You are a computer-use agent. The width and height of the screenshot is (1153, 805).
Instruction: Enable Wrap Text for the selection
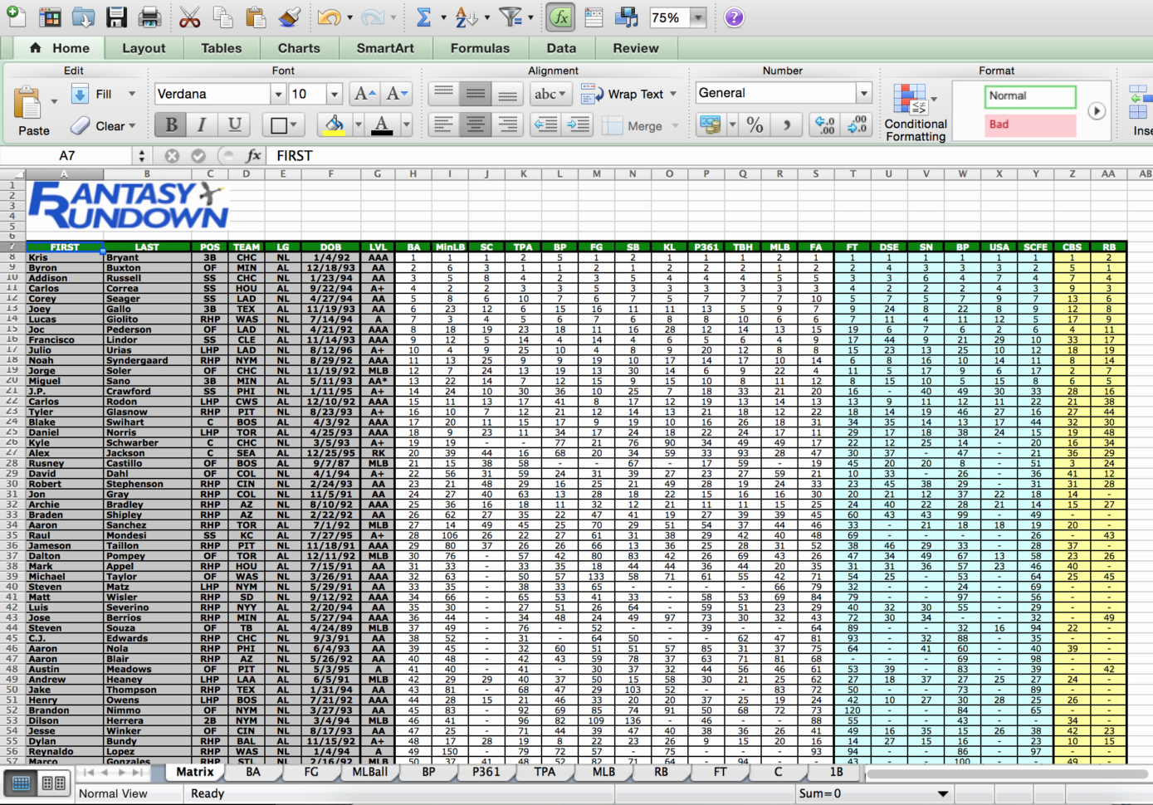point(630,94)
